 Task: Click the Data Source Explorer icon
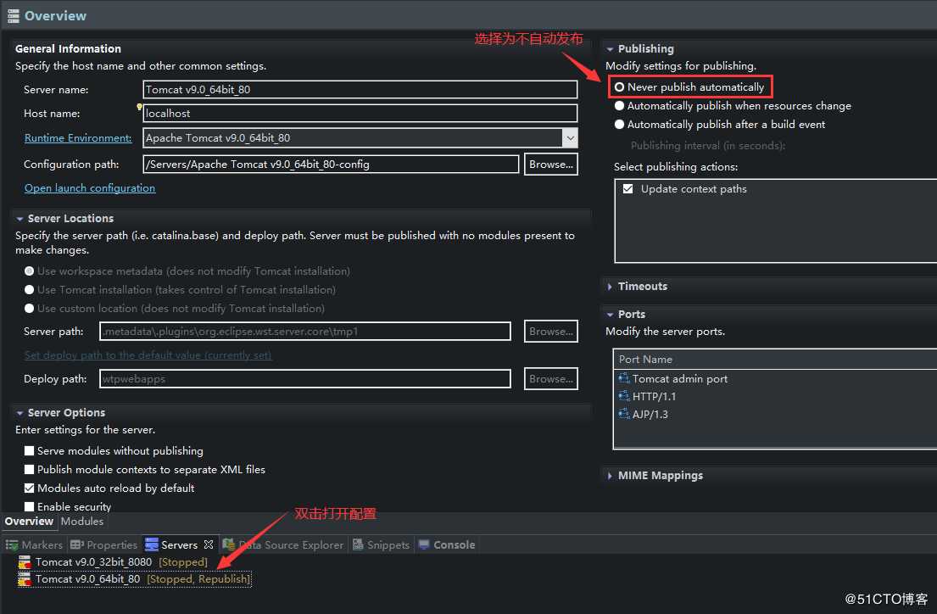229,544
